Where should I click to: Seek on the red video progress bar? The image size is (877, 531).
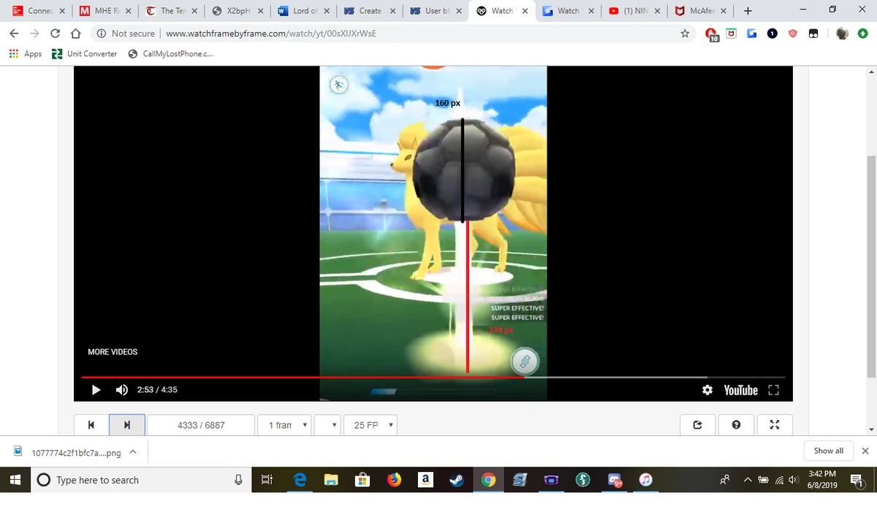tap(303, 377)
